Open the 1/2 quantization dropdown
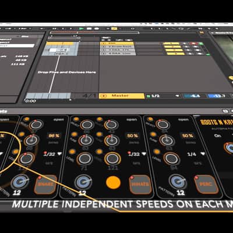This screenshot has height=233, width=233. 163,96
